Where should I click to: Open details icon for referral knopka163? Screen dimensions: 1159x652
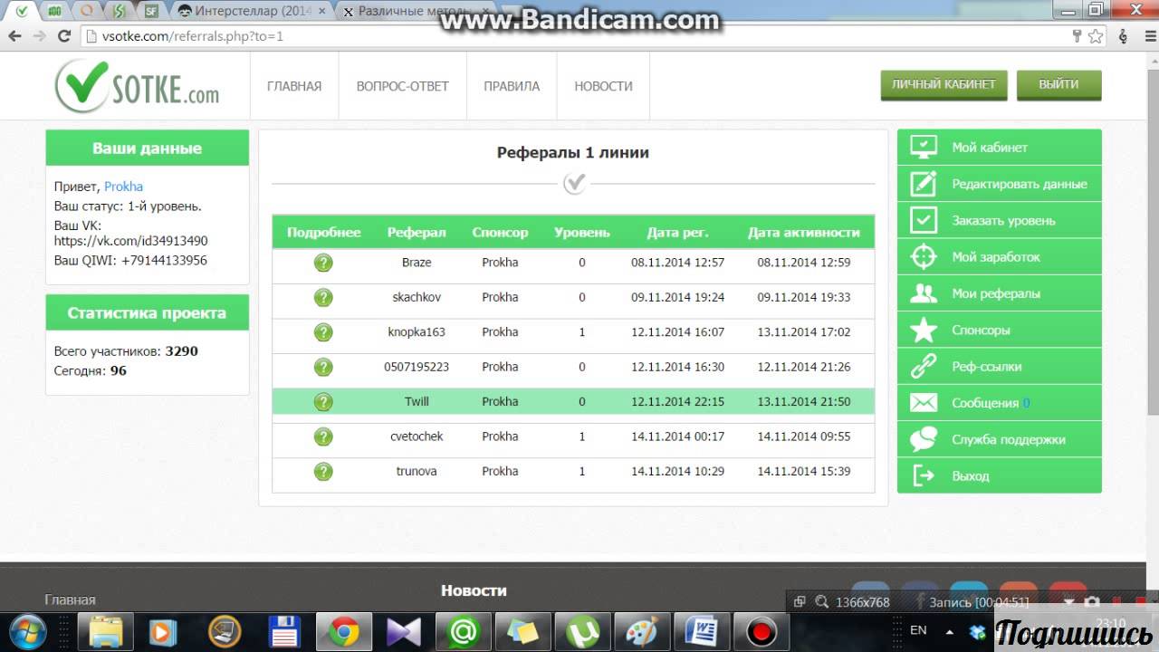(323, 332)
